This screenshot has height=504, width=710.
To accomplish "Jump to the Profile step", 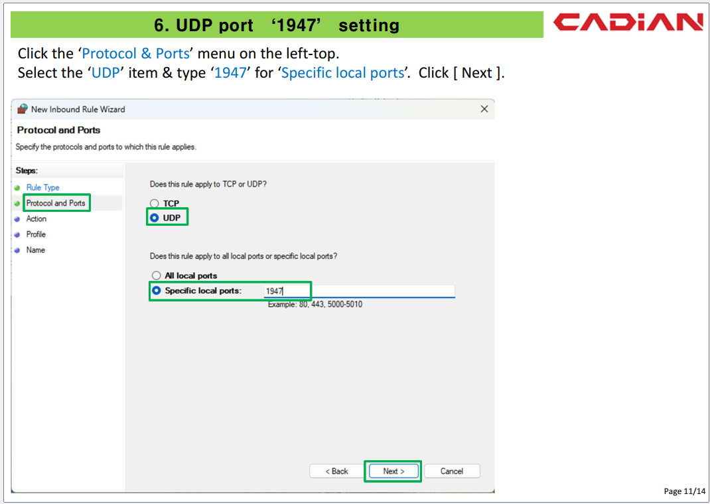I will (x=36, y=234).
